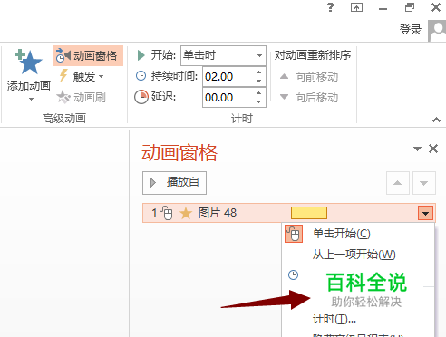Open the dropdown arrow on 图片 48 entry
Screen dimensions: 446x337
click(425, 213)
